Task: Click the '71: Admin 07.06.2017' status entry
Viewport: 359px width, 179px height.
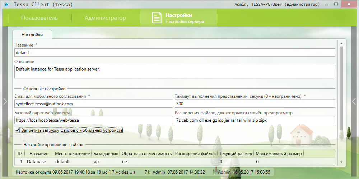Action: pos(175,172)
